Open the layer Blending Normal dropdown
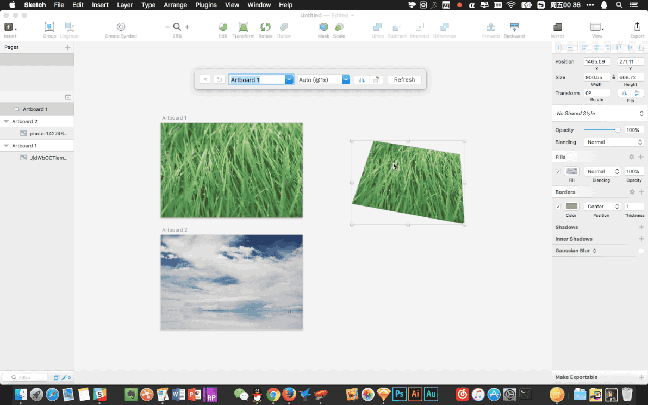Viewport: 648px width, 405px height. [x=614, y=142]
